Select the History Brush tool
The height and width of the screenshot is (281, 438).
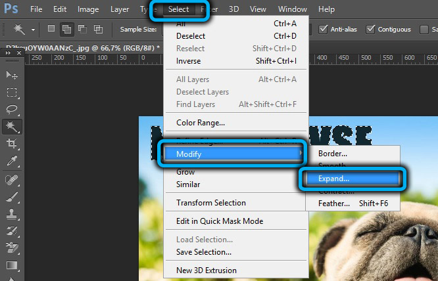point(12,231)
